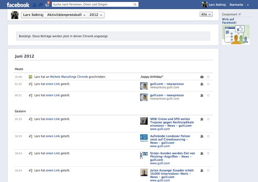Screen dimensions: 258x182
Task: Toggle timeline visibility circle for 01:02 entry
Action: click(x=208, y=84)
